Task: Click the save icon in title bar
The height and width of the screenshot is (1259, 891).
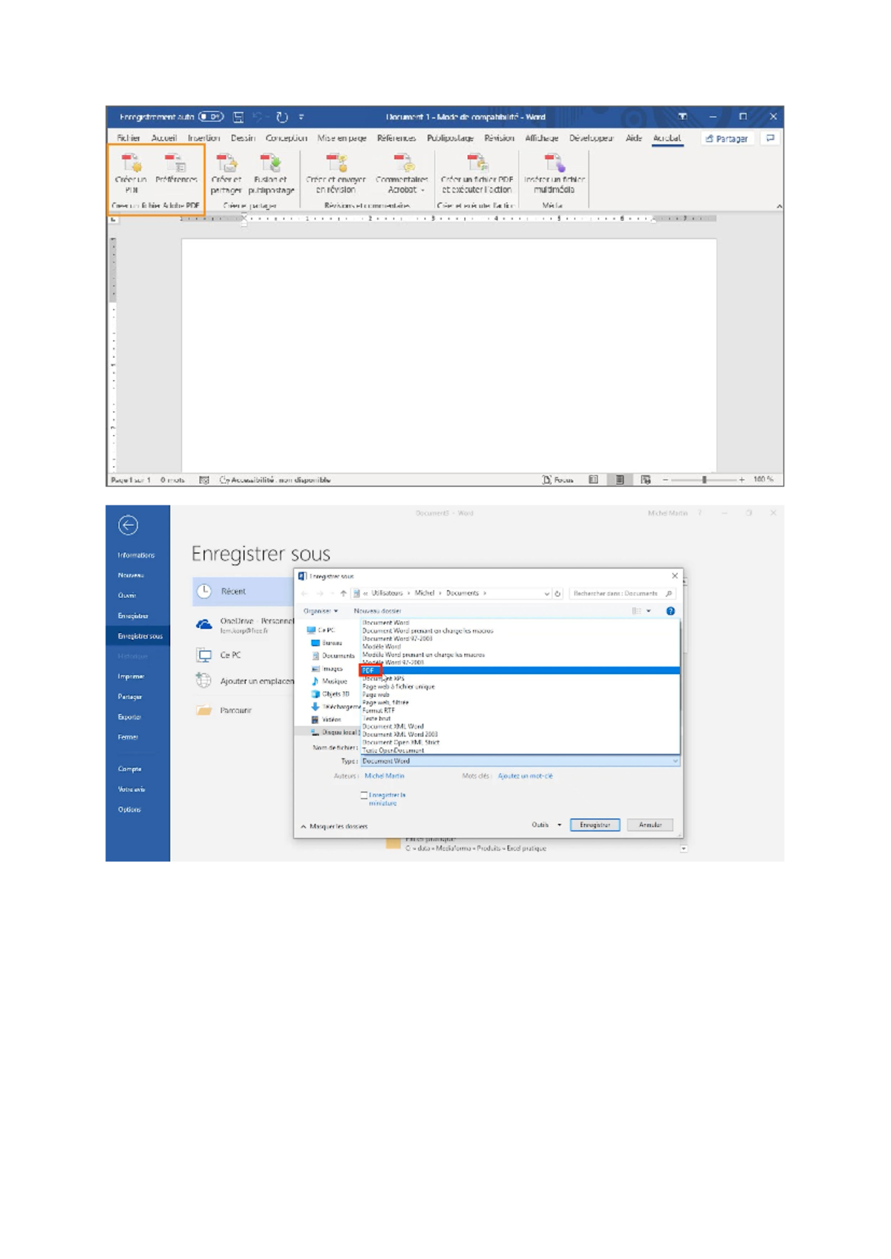Action: point(238,117)
